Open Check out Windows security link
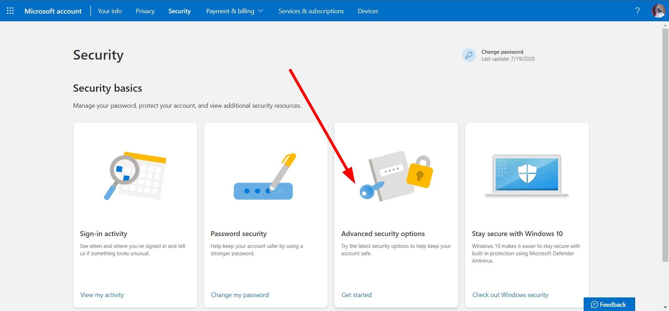 click(510, 295)
